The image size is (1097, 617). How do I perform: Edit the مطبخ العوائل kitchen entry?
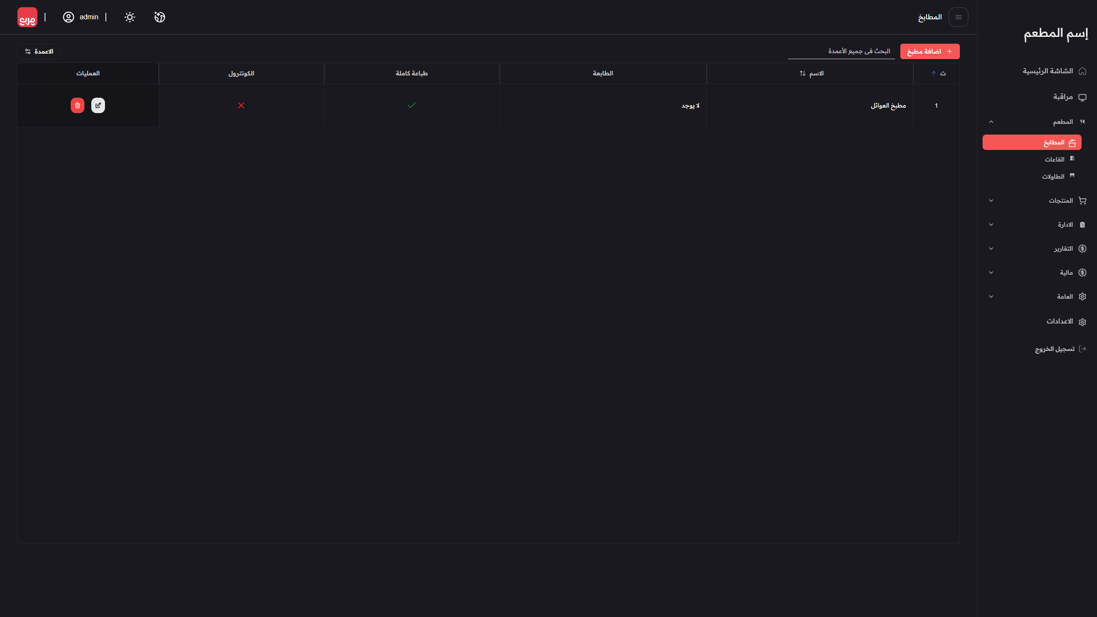point(98,105)
